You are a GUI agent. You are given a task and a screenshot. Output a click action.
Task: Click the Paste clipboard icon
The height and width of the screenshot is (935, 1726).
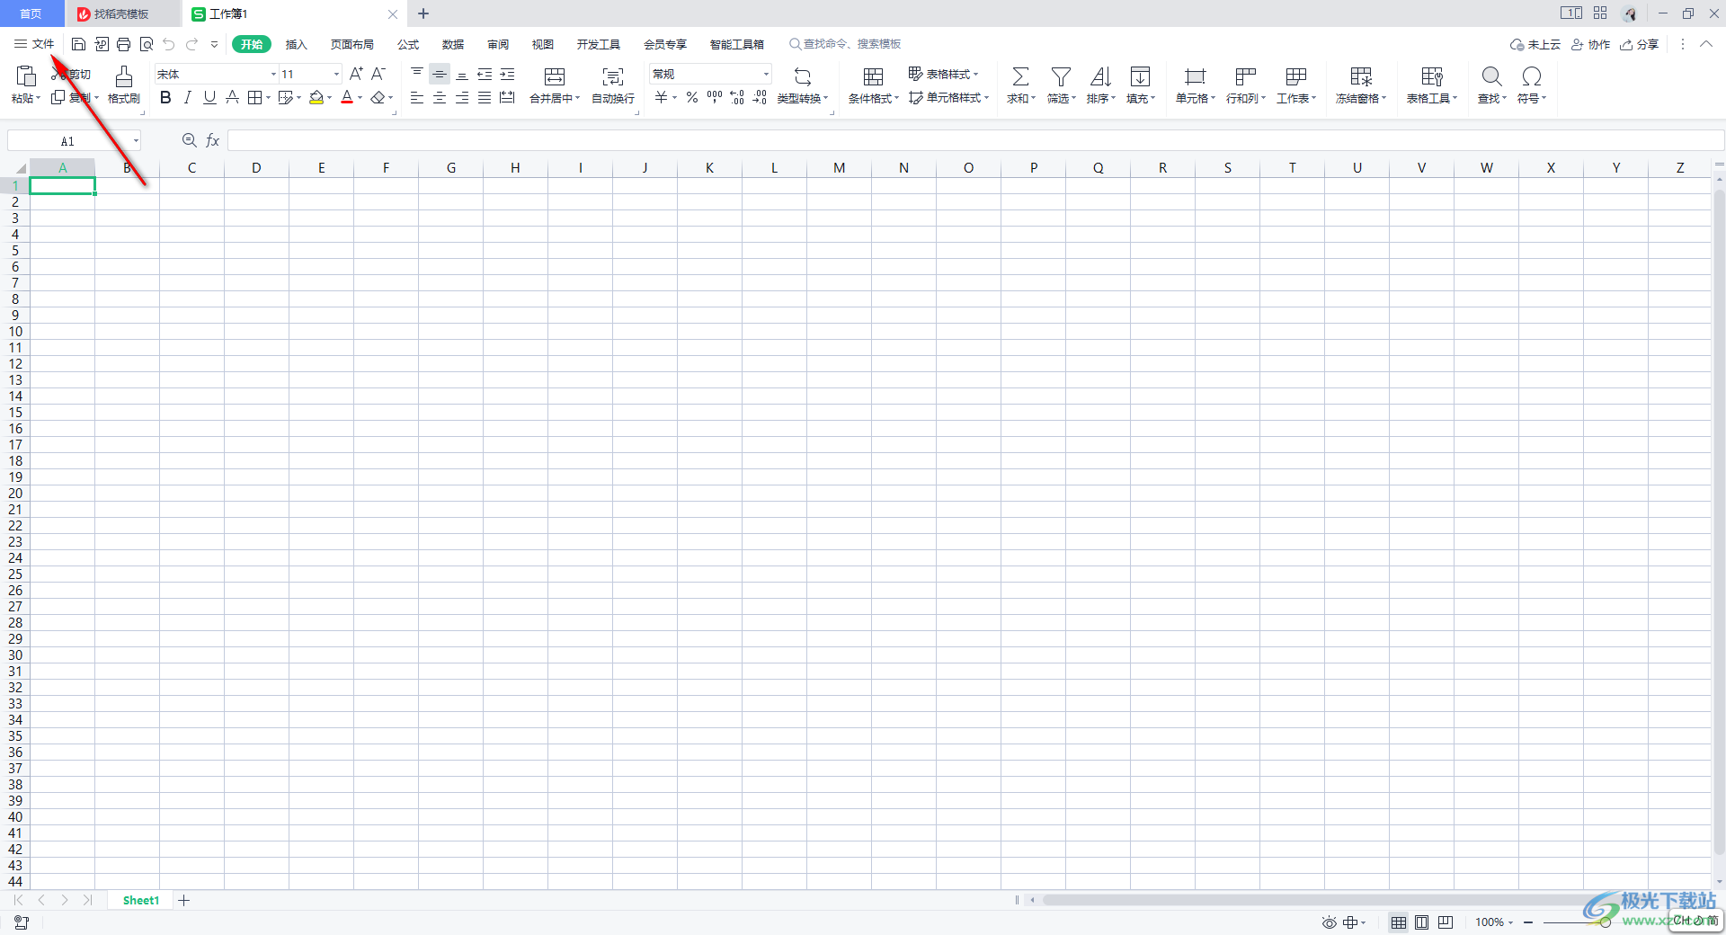pyautogui.click(x=26, y=76)
